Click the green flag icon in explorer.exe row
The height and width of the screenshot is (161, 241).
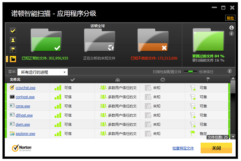pyautogui.click(x=192, y=133)
